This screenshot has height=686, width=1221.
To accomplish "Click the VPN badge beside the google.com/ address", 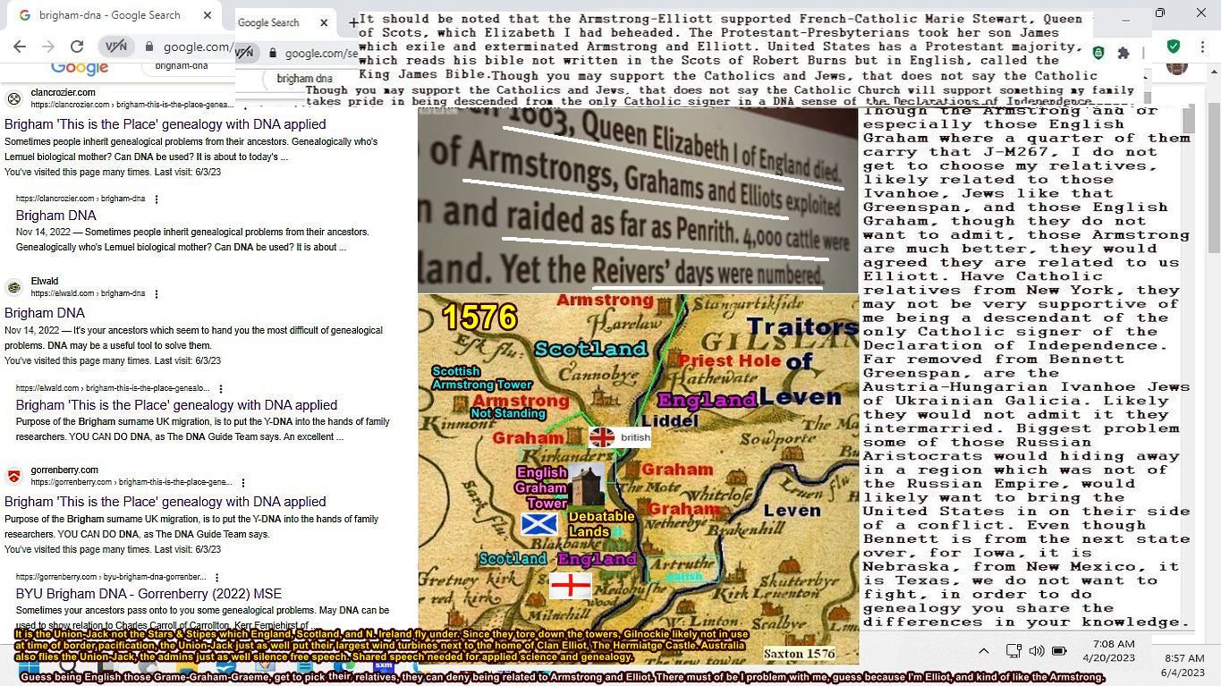I will click(x=116, y=46).
